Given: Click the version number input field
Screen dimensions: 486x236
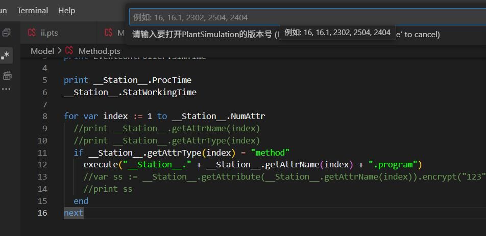Looking at the screenshot, I should point(306,17).
